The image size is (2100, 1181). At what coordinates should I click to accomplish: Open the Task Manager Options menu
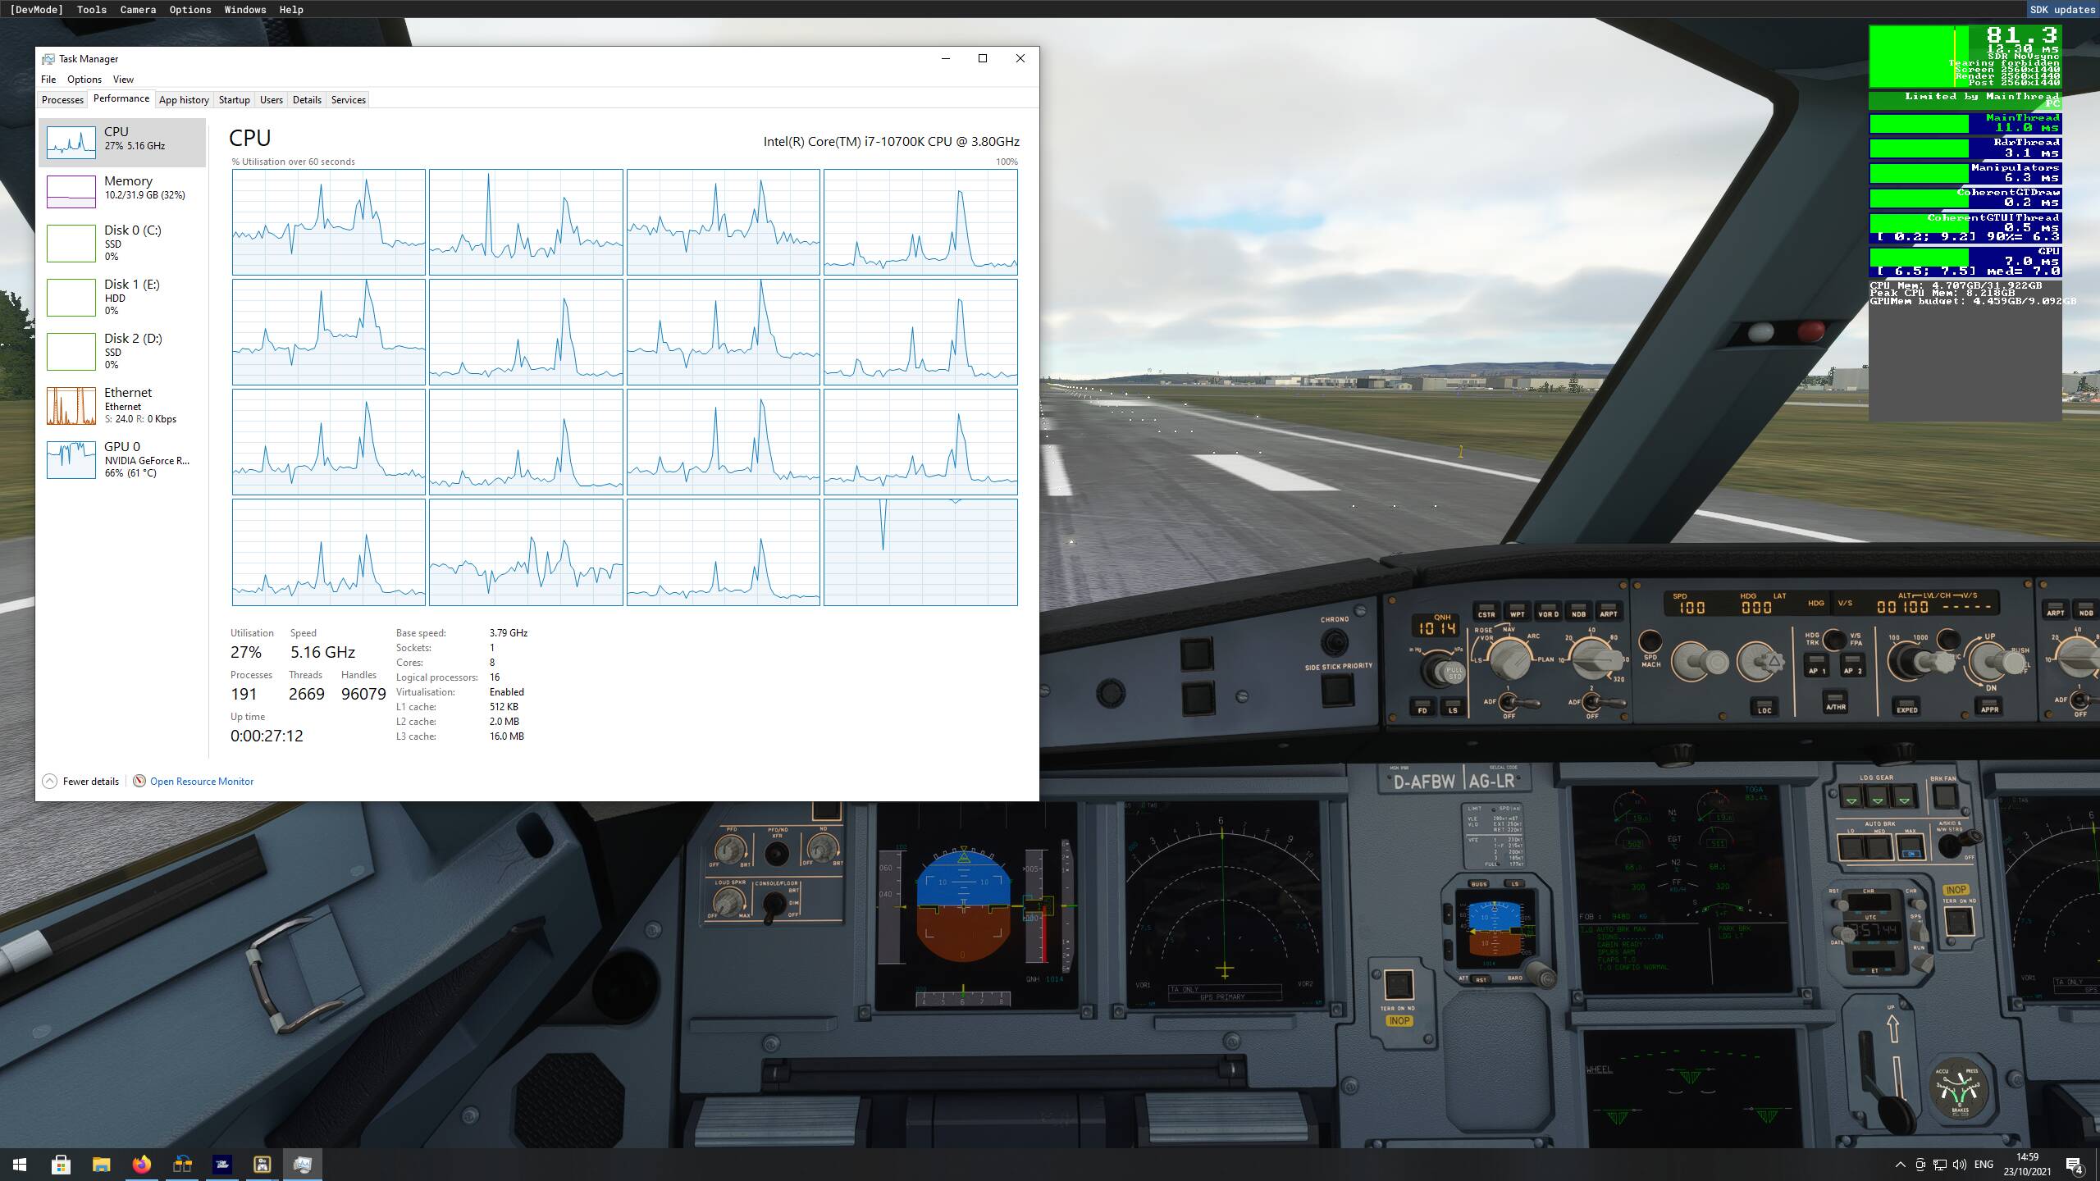click(x=84, y=80)
